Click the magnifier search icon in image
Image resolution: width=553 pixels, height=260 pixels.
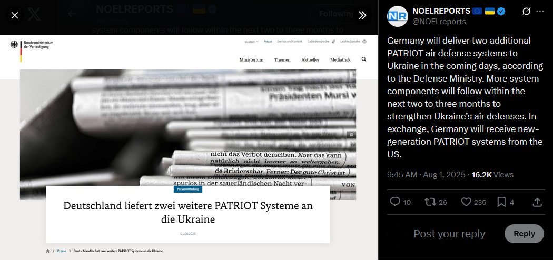[364, 59]
